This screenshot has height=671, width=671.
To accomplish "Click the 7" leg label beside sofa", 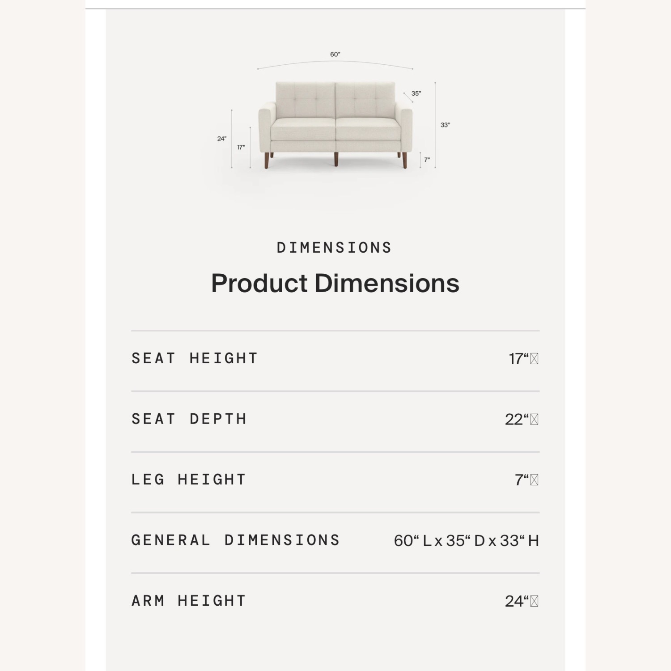I will pyautogui.click(x=427, y=160).
